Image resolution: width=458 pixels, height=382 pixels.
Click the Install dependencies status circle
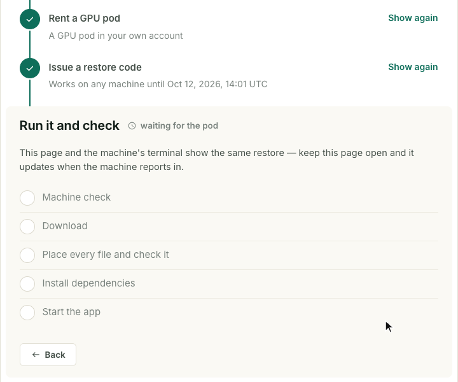point(27,284)
